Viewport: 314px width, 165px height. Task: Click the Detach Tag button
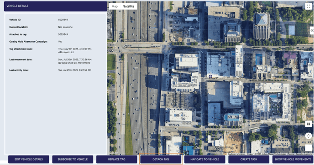click(161, 160)
